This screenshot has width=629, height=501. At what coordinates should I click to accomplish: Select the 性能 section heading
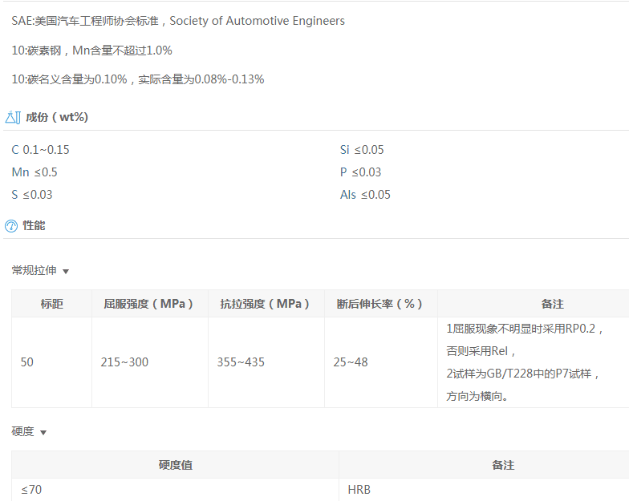(34, 225)
